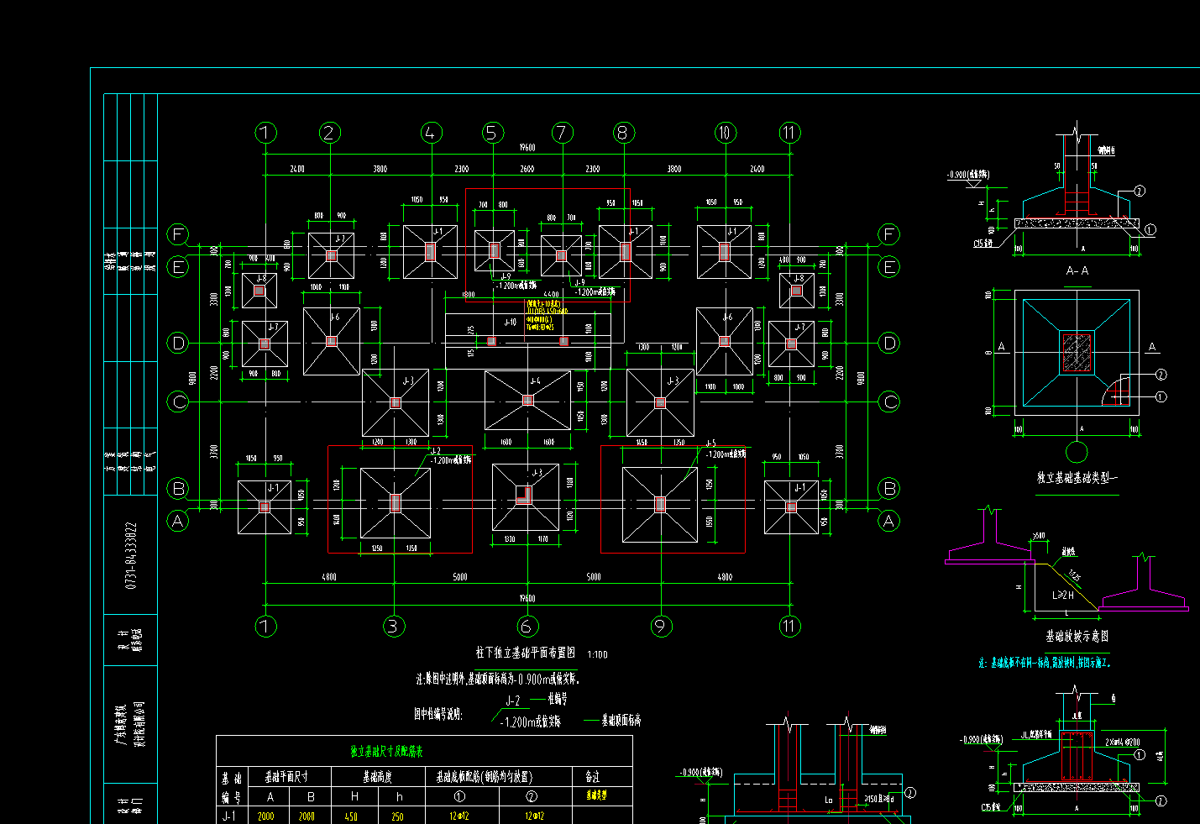Select right-side axis bubble E
1200x824 pixels.
pos(889,267)
